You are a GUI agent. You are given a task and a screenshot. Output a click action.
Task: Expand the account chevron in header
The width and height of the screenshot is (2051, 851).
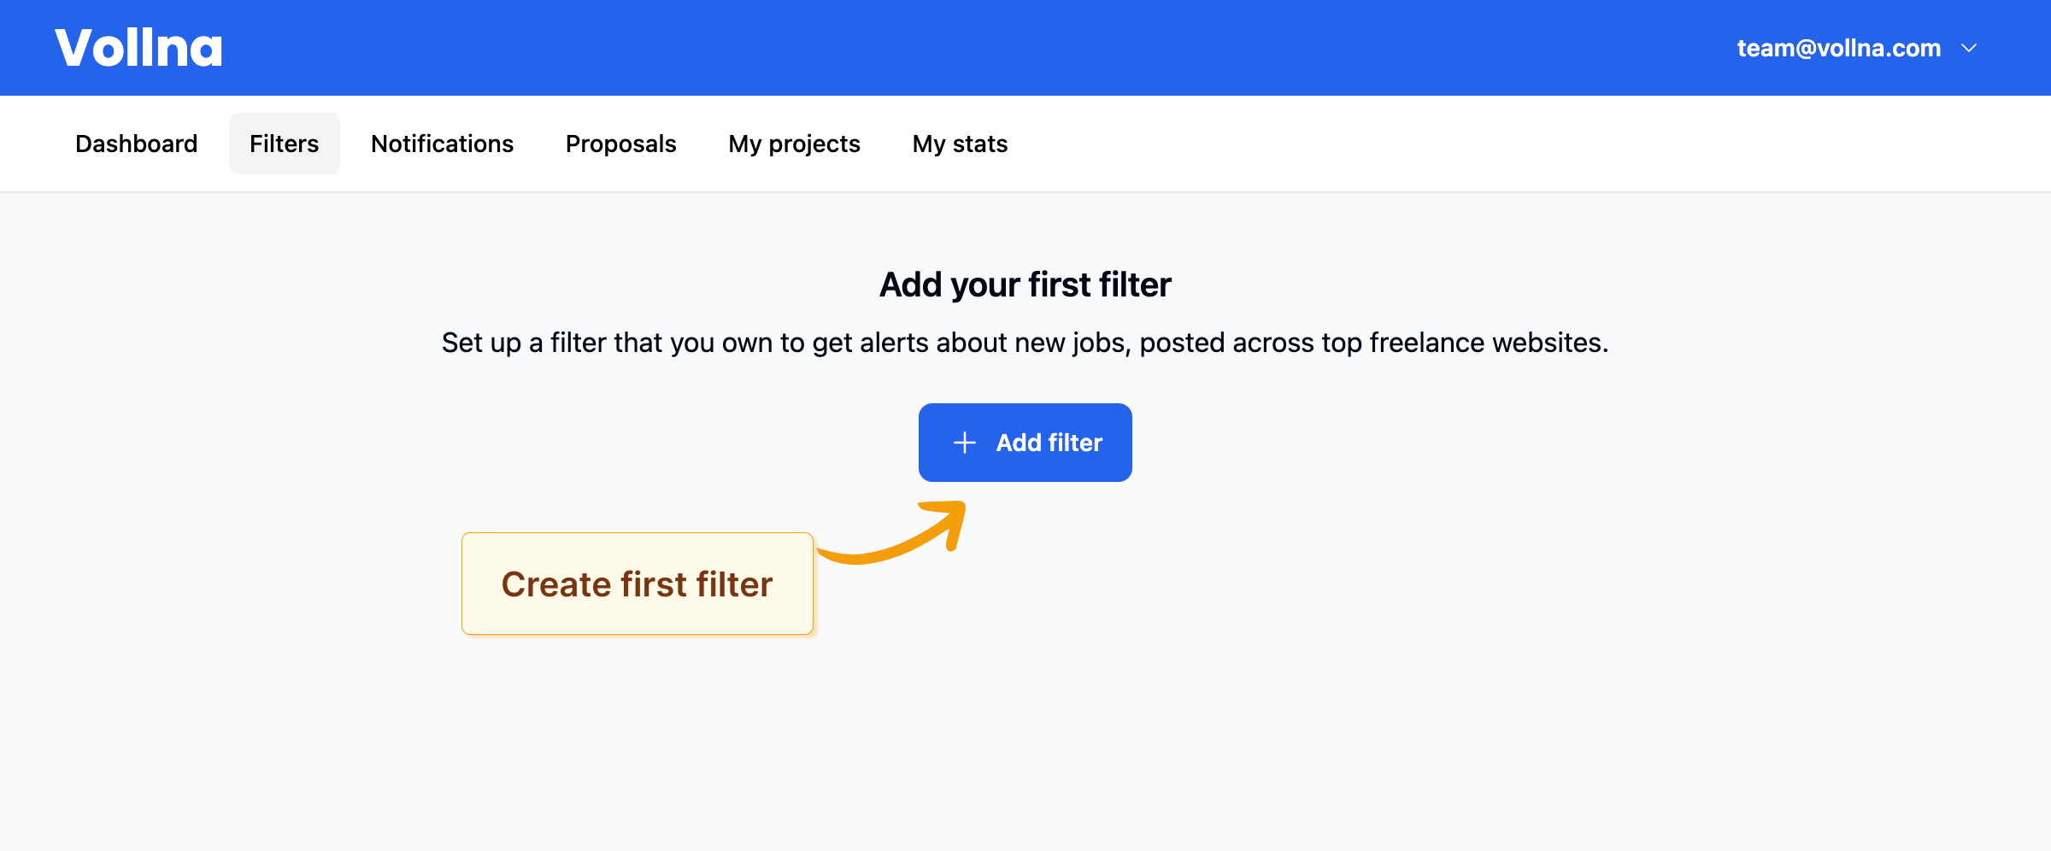1970,48
